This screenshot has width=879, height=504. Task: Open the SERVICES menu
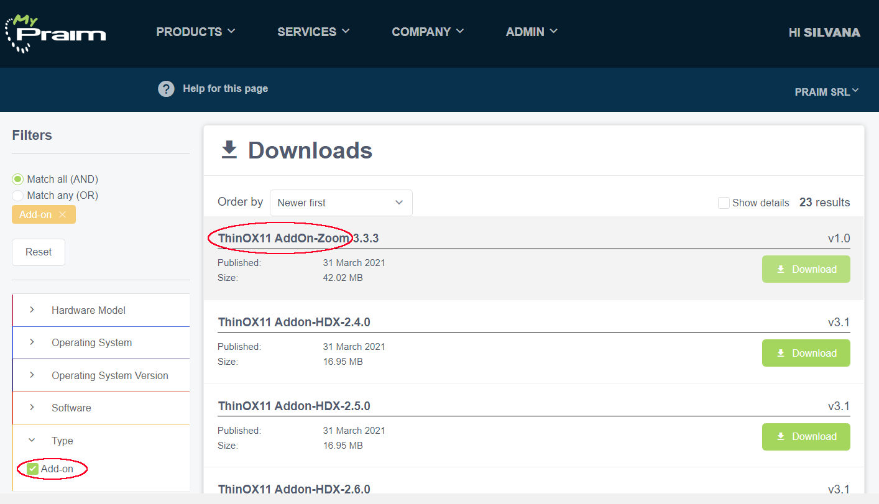click(x=313, y=32)
